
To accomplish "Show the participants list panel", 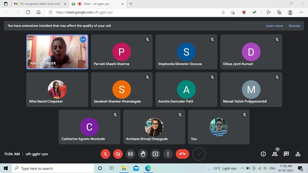I will [275, 154].
